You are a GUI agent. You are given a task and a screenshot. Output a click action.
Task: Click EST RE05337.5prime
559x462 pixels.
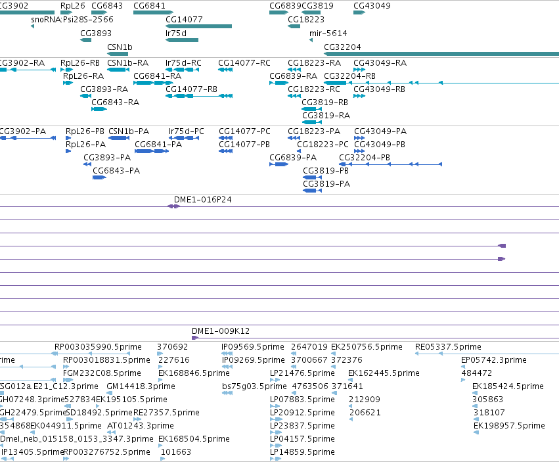[x=448, y=347]
